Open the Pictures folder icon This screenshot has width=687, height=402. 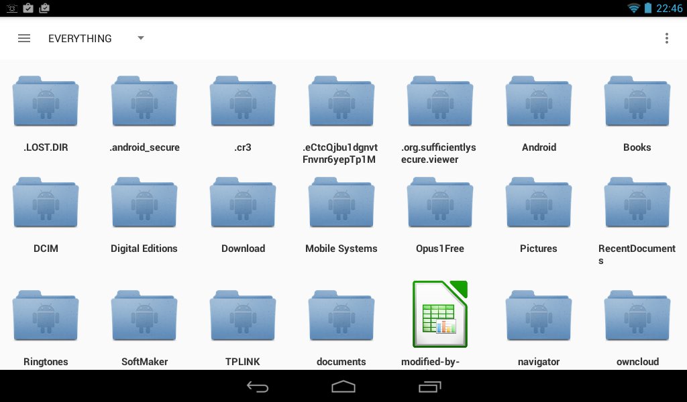click(x=539, y=202)
